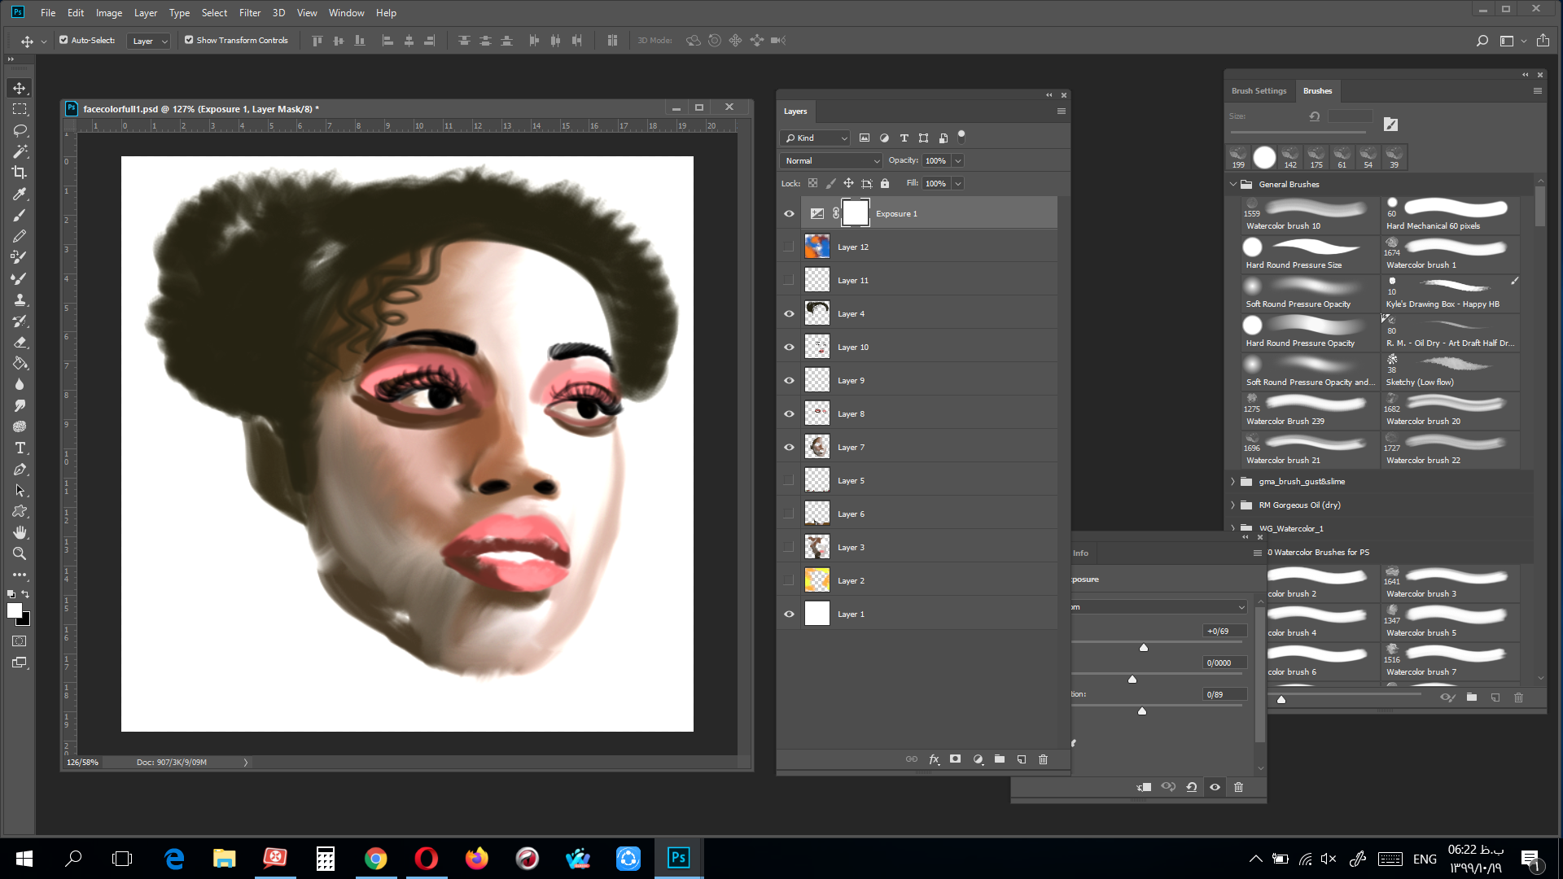Screen dimensions: 1563x879
Task: Reset adjustment in Properties panel
Action: point(1192,787)
